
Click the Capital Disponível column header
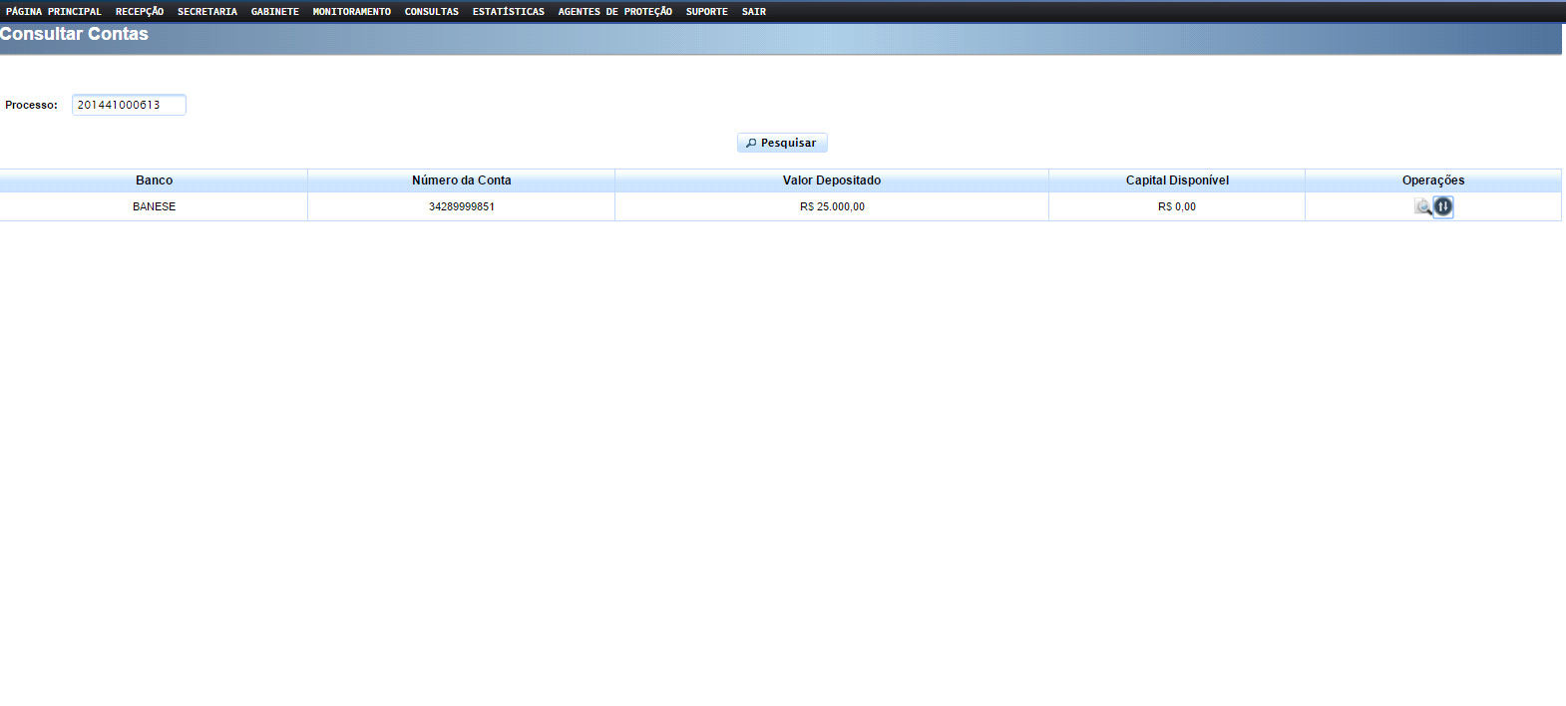tap(1177, 180)
